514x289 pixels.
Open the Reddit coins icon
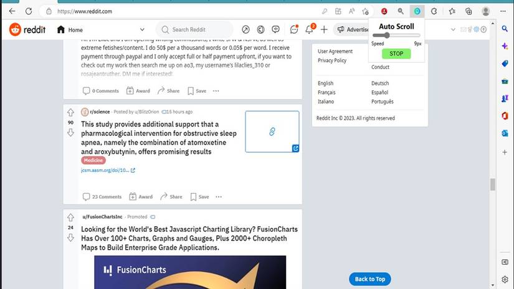(260, 29)
